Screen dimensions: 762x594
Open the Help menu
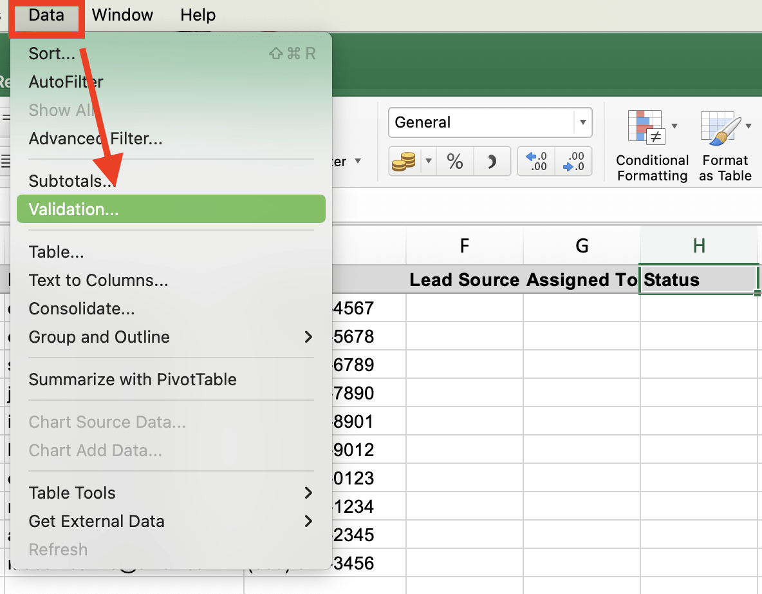(x=198, y=15)
